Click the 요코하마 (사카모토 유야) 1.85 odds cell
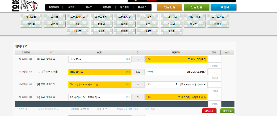277x116 pixels. (x=176, y=97)
